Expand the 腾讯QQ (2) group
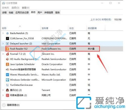The image size is (126, 110). [3, 90]
